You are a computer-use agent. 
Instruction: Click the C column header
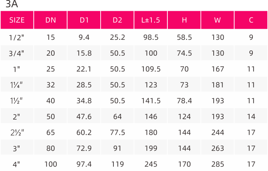tap(251, 20)
